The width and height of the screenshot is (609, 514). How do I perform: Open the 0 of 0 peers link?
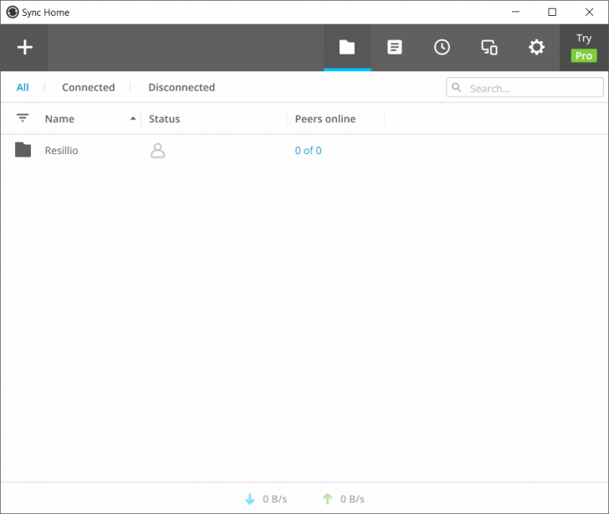308,151
